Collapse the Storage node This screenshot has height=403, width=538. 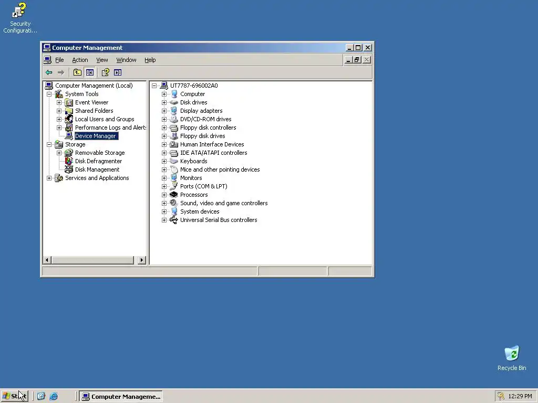pyautogui.click(x=49, y=144)
